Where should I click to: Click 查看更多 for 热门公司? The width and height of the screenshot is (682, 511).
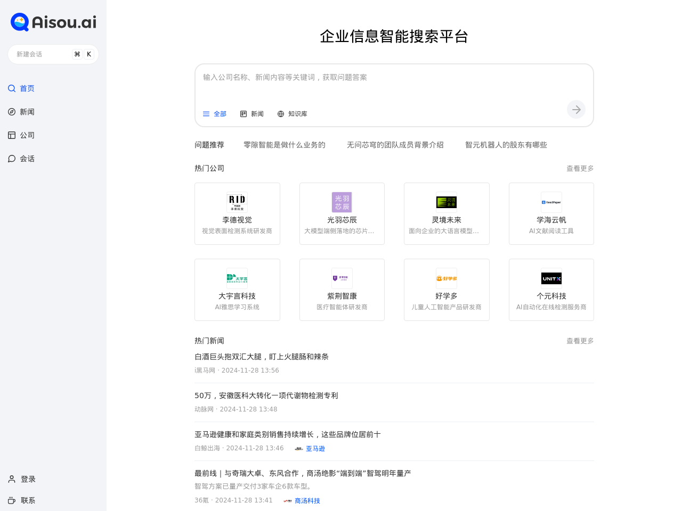tap(580, 168)
